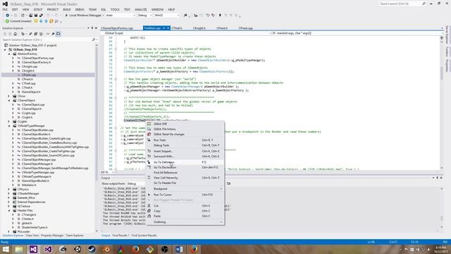The width and height of the screenshot is (451, 254).
Task: Switch to Property Manager tab
Action: point(52,236)
